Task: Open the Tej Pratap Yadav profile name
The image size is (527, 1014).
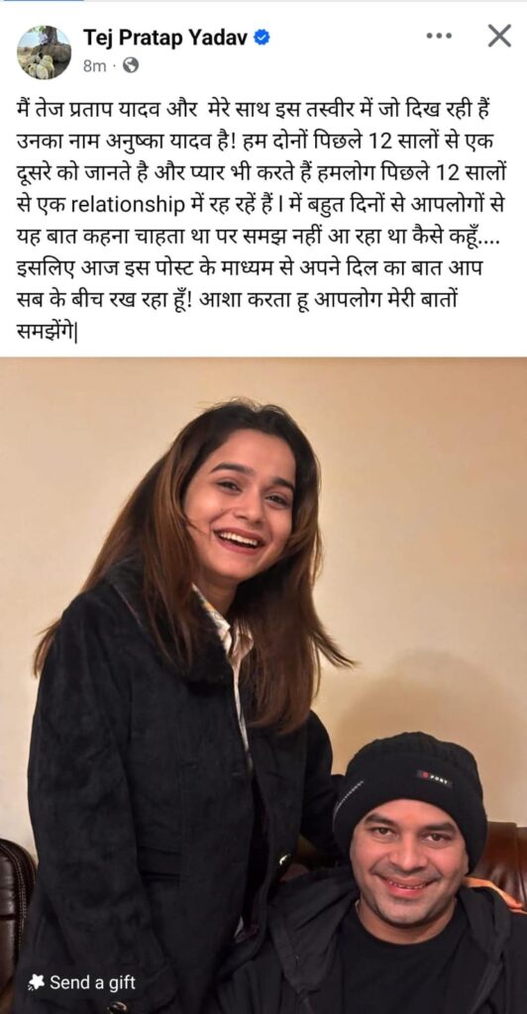Action: (166, 39)
